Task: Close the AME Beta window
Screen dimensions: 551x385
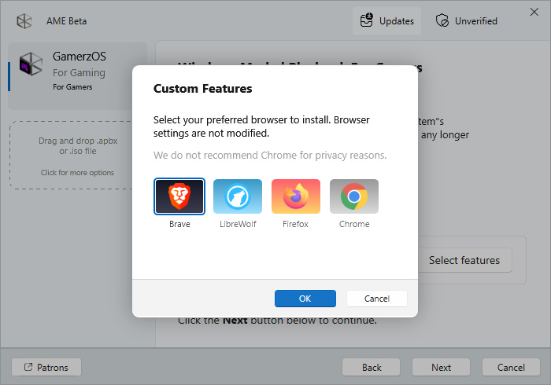Action: 534,12
